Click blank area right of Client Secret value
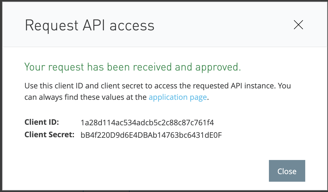The width and height of the screenshot is (328, 192). click(271, 135)
